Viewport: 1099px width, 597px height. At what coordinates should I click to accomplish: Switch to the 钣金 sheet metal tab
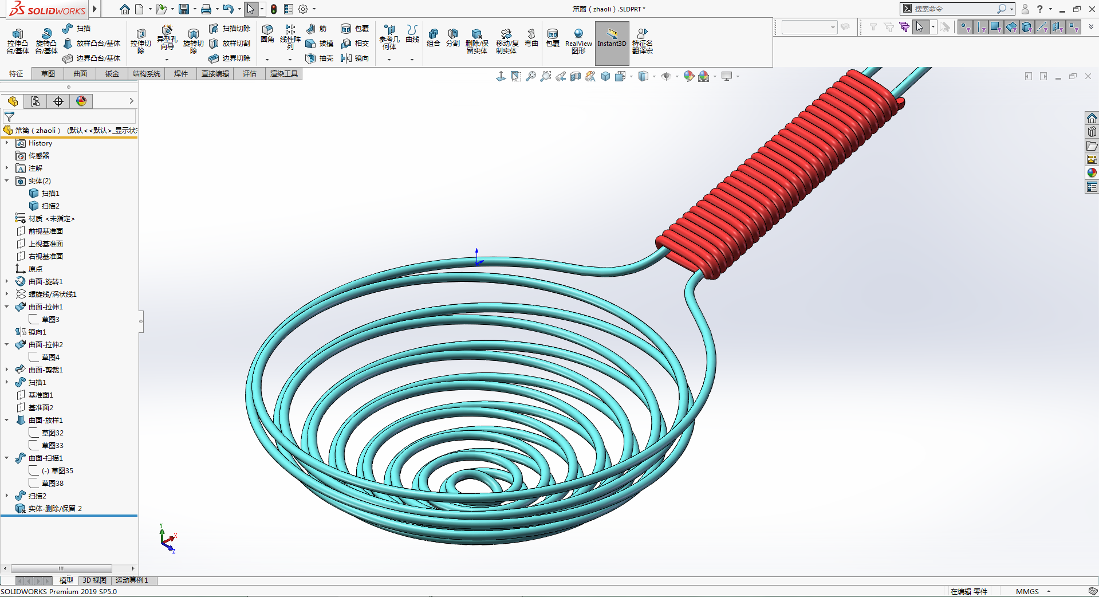112,73
